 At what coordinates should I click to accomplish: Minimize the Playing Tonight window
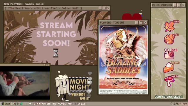coord(137,23)
